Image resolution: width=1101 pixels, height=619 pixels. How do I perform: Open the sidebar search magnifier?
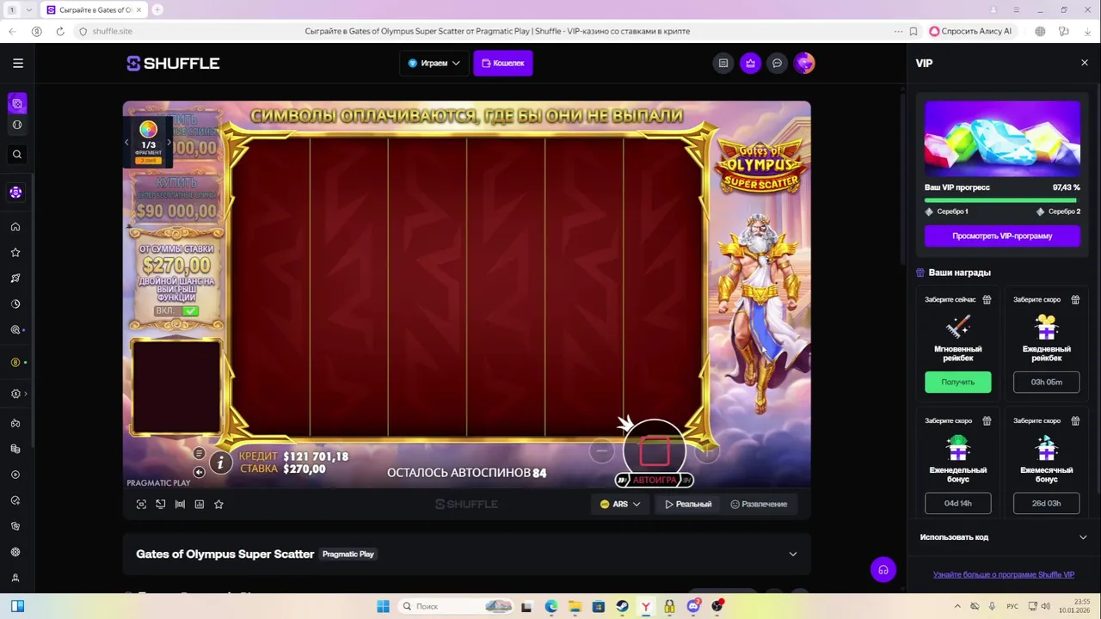tap(17, 155)
